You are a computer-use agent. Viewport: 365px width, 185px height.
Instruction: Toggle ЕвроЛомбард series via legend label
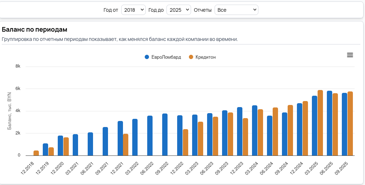166,57
